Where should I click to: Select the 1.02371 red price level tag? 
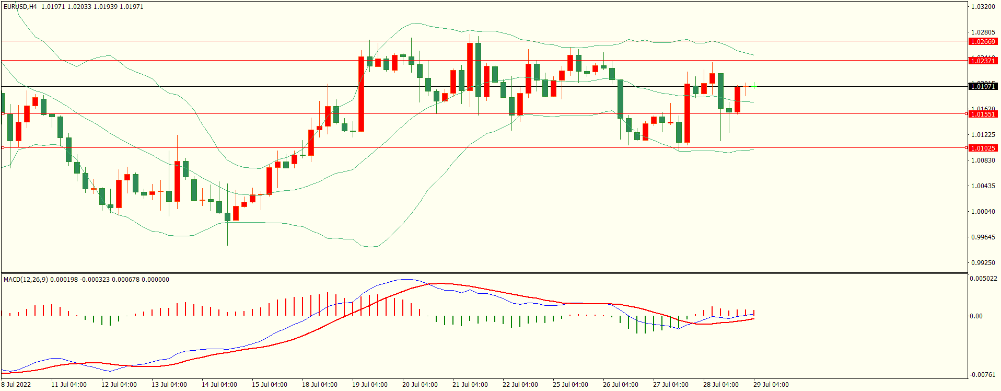coord(982,61)
